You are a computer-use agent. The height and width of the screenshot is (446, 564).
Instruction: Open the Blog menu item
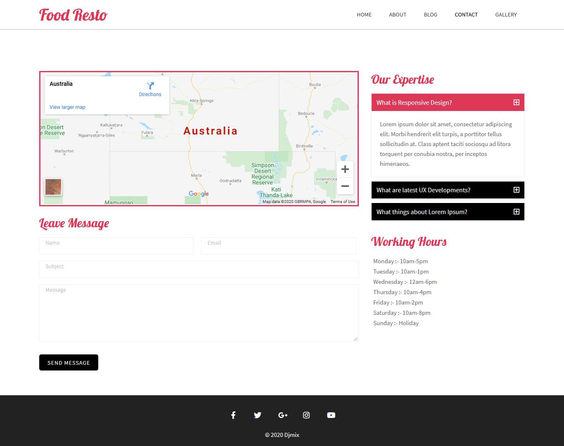430,14
